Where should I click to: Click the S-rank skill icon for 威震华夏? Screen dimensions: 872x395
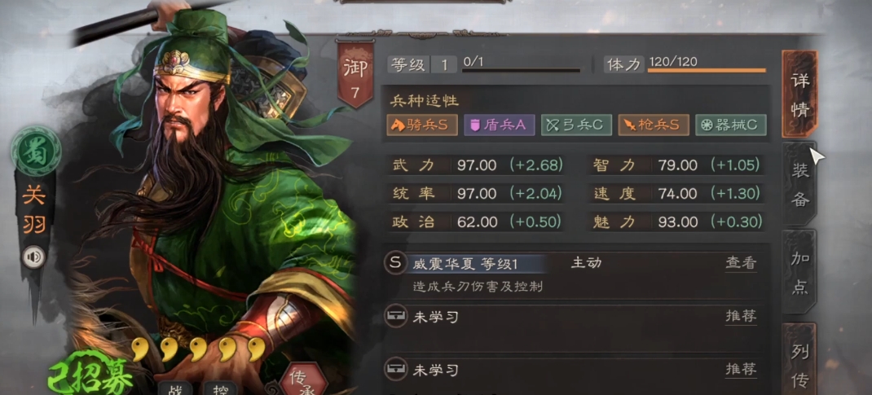coord(395,263)
